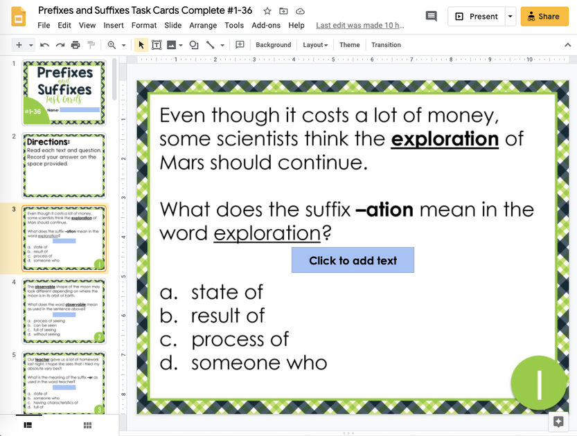Screen dimensions: 577x436
Task: Select slide 3 exploration thumbnail
Action: coord(64,238)
